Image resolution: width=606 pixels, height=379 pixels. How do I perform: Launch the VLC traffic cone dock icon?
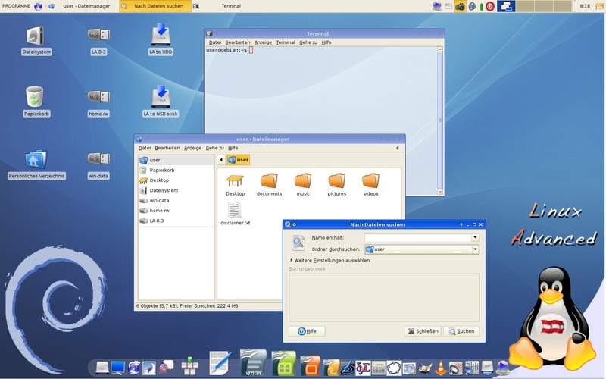tap(441, 368)
